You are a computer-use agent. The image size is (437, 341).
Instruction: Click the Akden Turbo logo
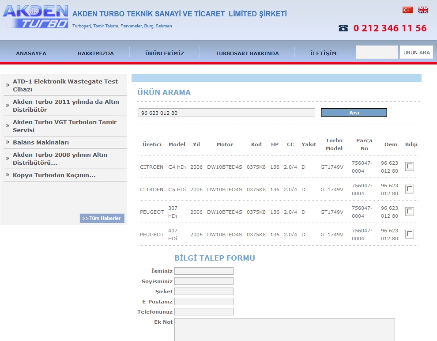35,16
